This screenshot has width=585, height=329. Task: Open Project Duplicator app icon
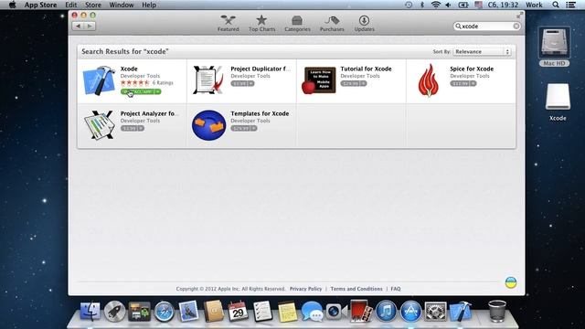pos(208,80)
